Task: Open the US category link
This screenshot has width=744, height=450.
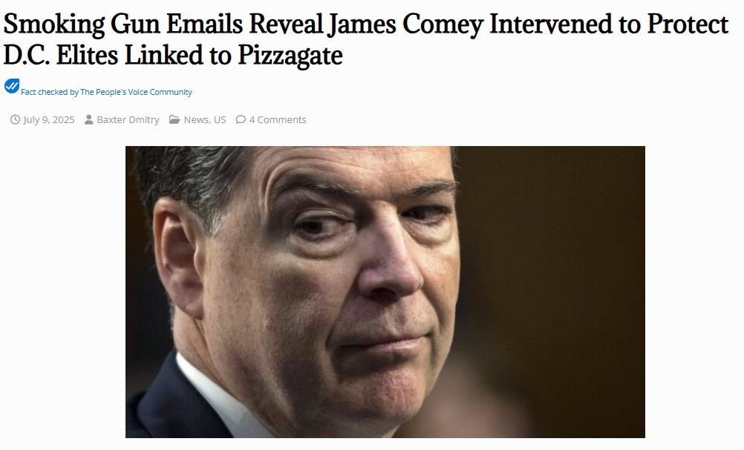Action: [220, 120]
